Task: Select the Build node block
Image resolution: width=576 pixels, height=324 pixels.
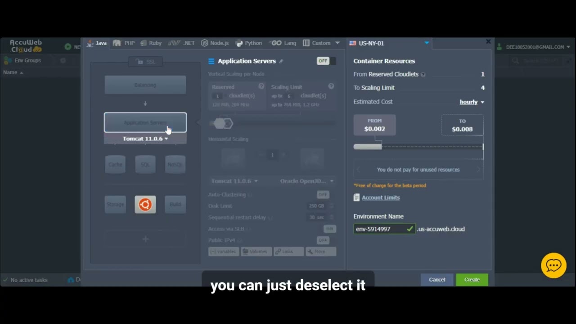Action: [x=175, y=204]
